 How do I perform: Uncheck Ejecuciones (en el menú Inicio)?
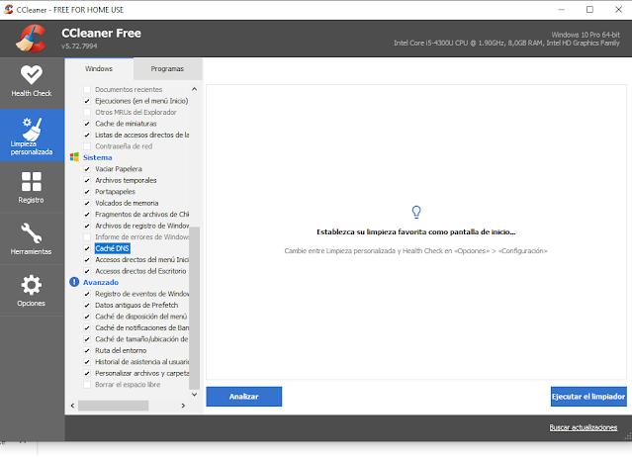[x=87, y=101]
